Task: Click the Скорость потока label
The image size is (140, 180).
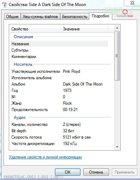Action: point(27,137)
